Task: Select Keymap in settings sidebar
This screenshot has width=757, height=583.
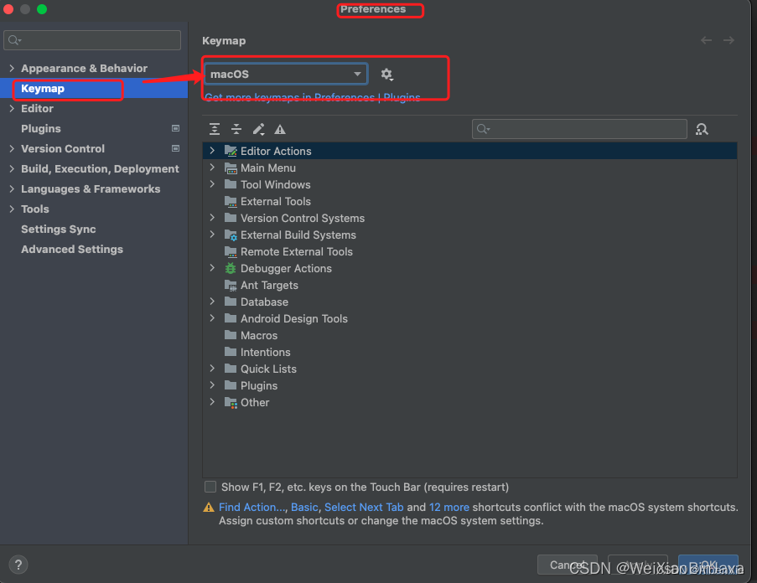Action: pos(94,89)
